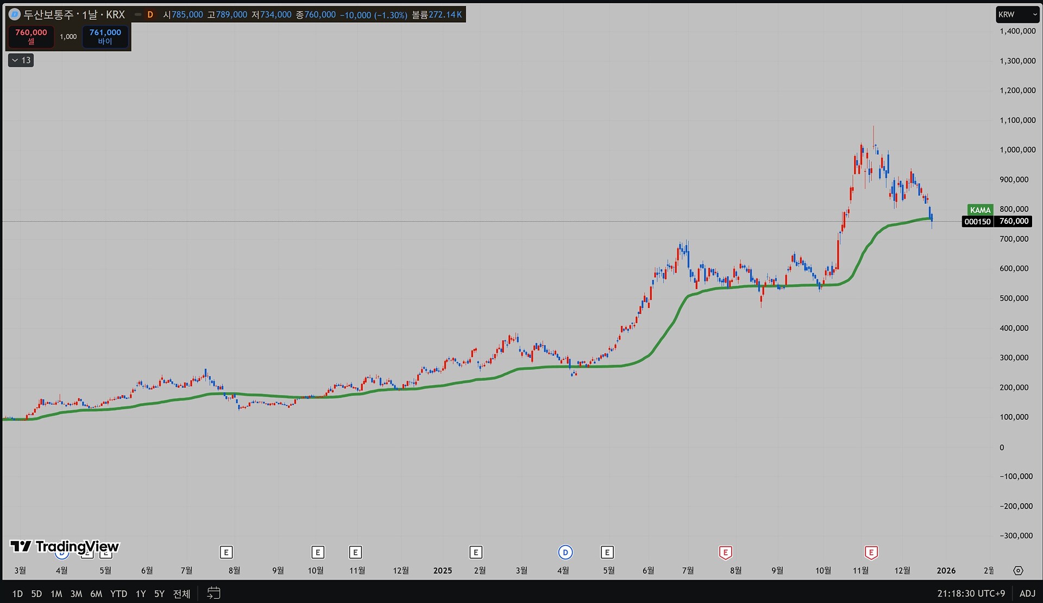Click the orange D data mode indicator
The width and height of the screenshot is (1043, 603).
150,15
